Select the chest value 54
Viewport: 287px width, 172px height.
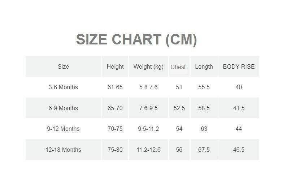179,129
